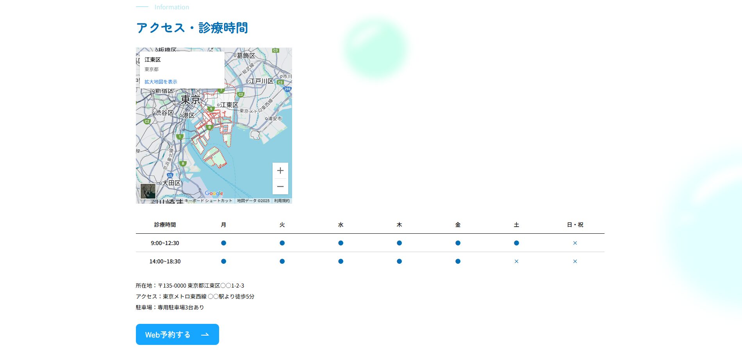This screenshot has height=350, width=742.
Task: Click the Google logo on the map
Action: point(214,193)
